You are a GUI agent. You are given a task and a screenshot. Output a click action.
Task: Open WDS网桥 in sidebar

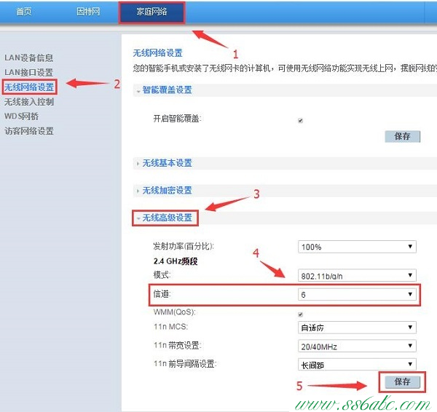coord(21,116)
